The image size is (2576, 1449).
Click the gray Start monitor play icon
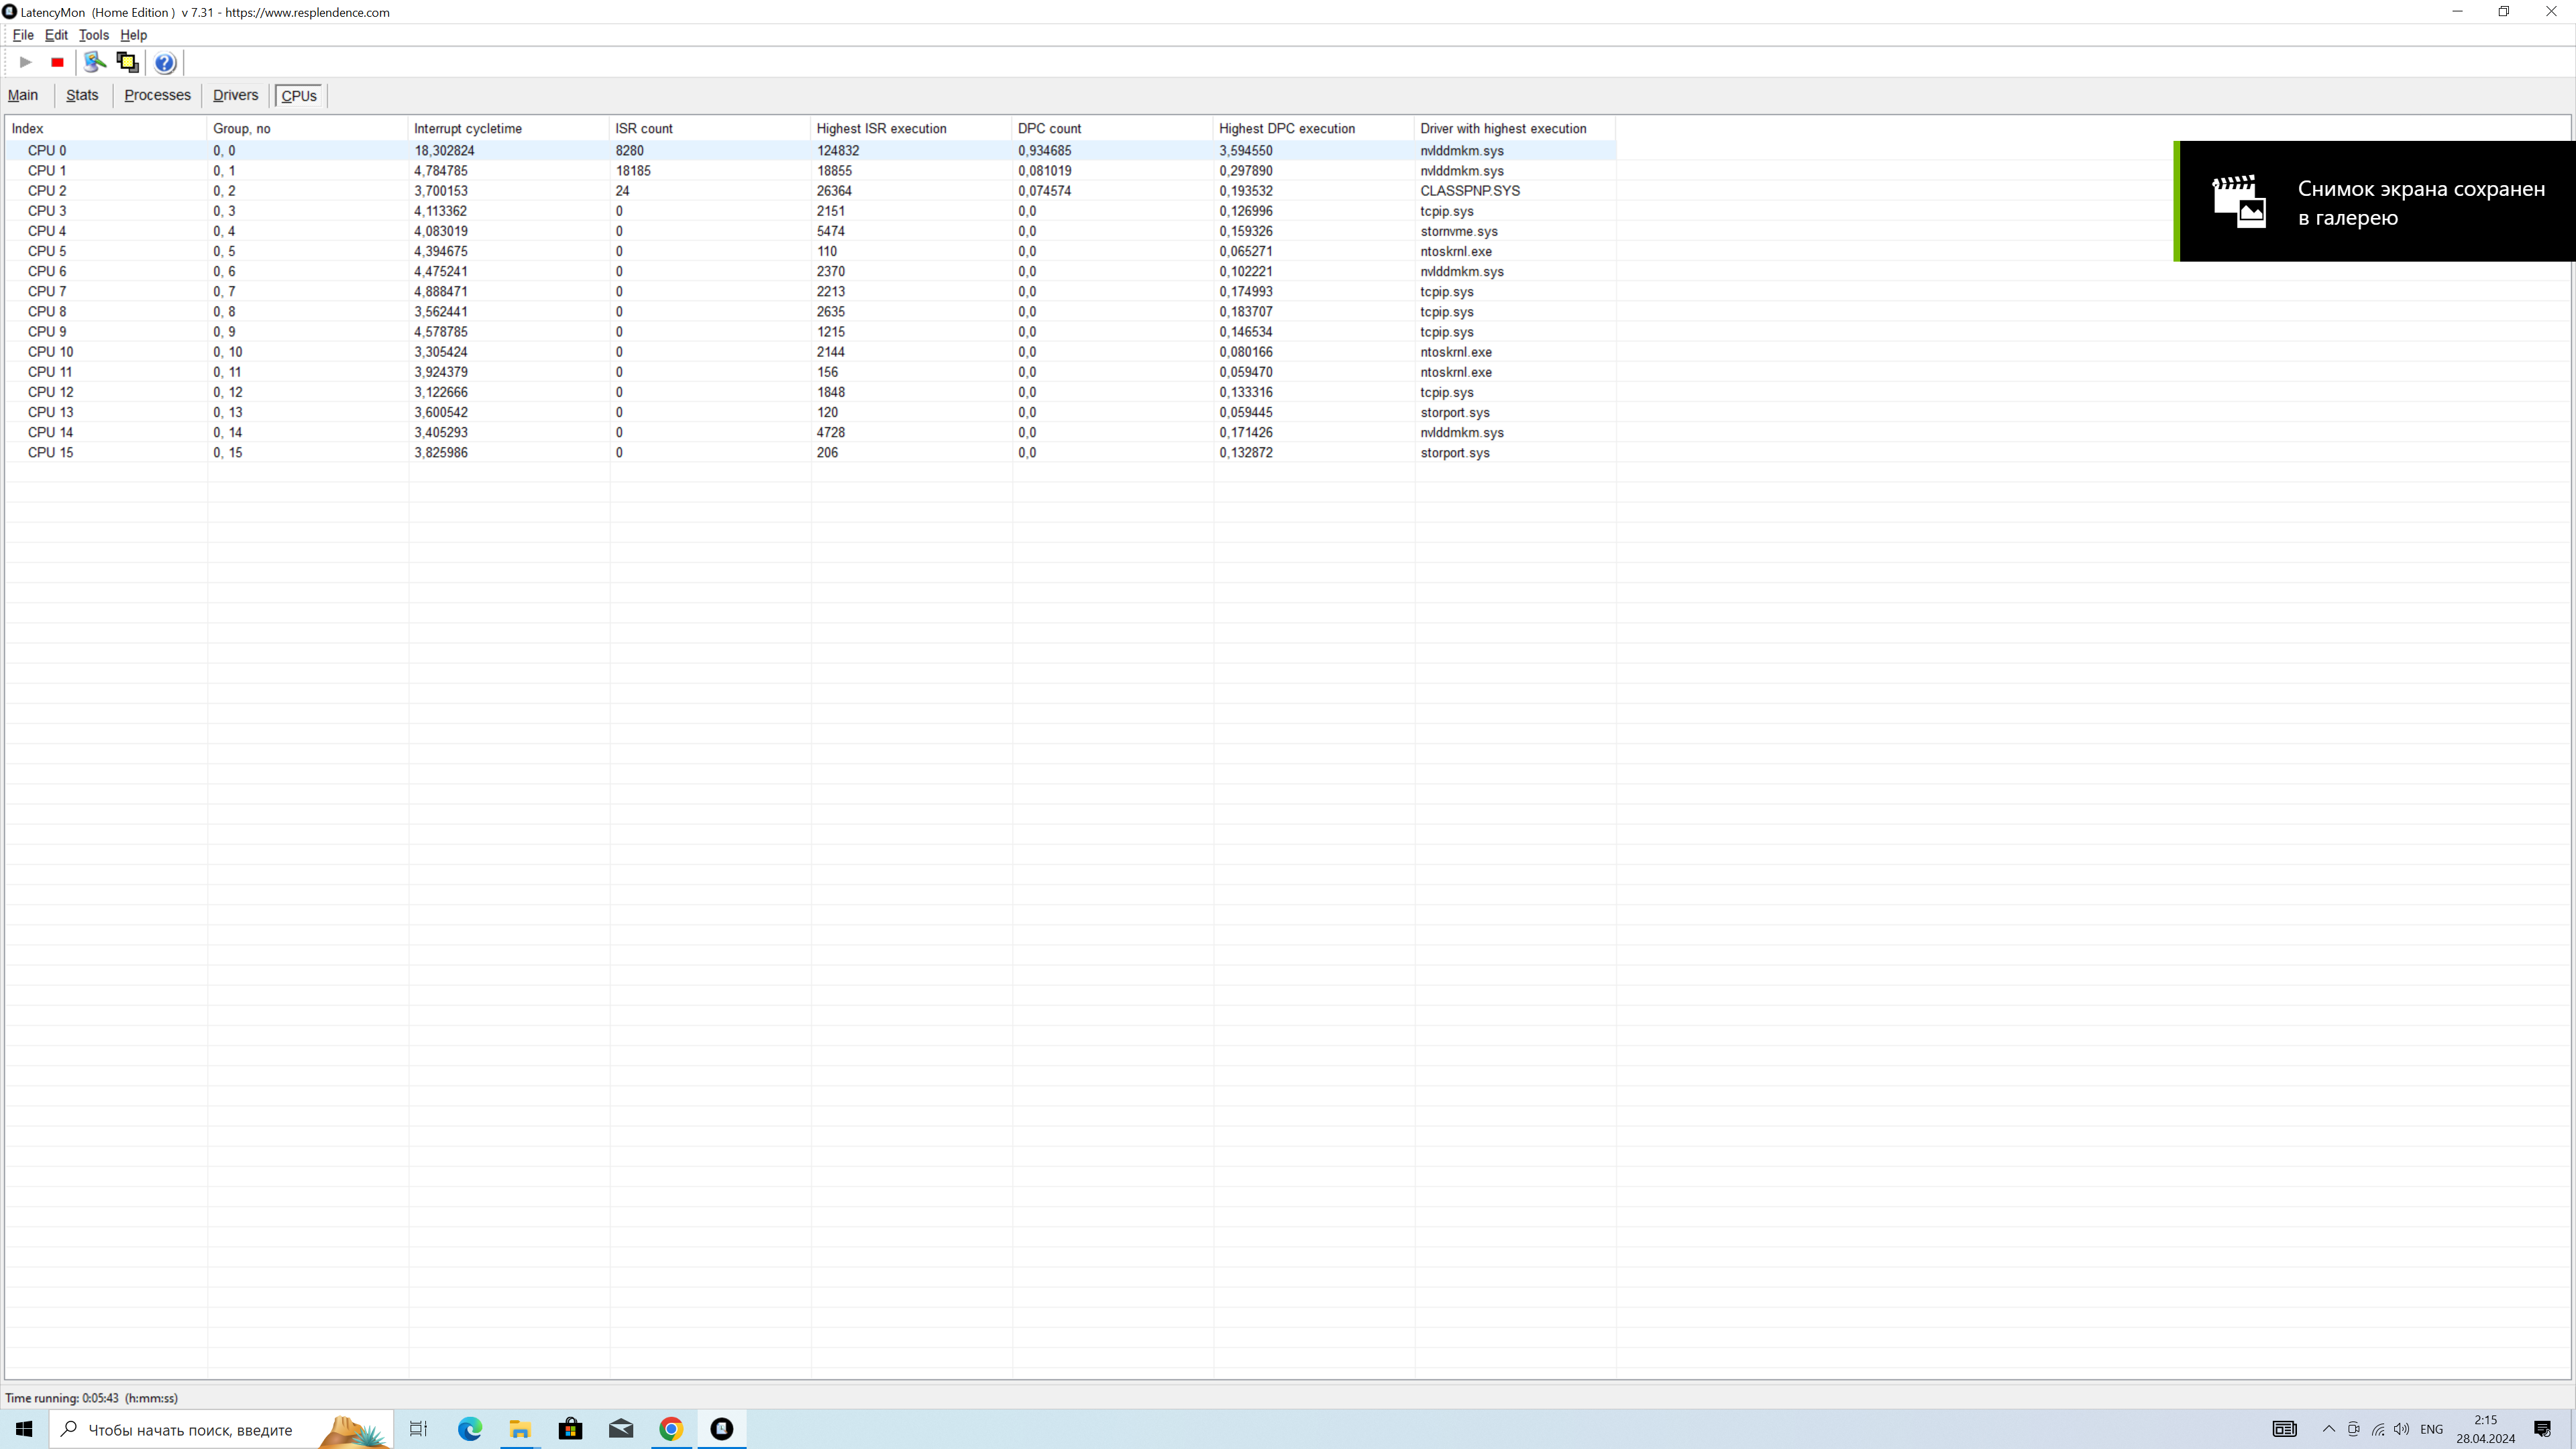pyautogui.click(x=26, y=62)
